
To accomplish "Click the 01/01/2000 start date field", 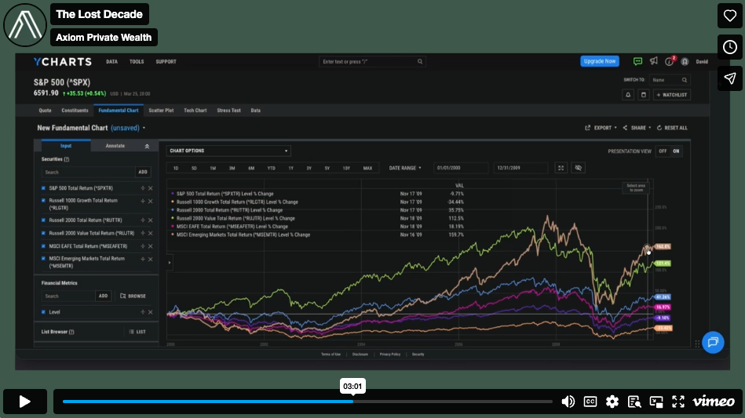I will [460, 168].
